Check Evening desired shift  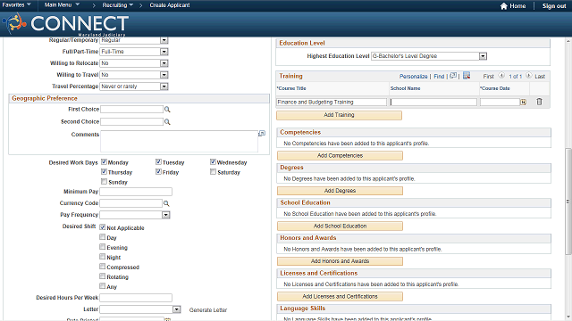(103, 247)
